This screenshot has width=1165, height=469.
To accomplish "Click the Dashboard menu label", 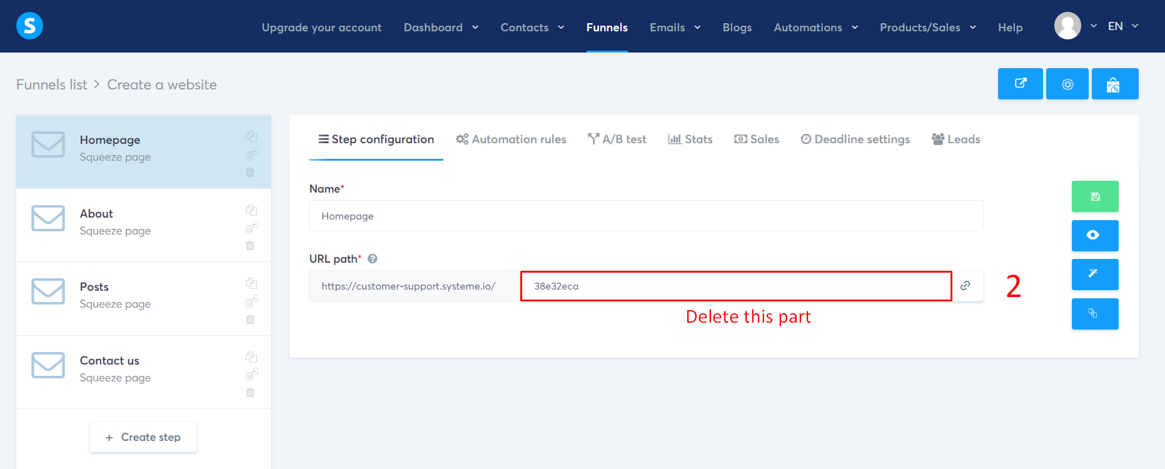I will pos(433,28).
